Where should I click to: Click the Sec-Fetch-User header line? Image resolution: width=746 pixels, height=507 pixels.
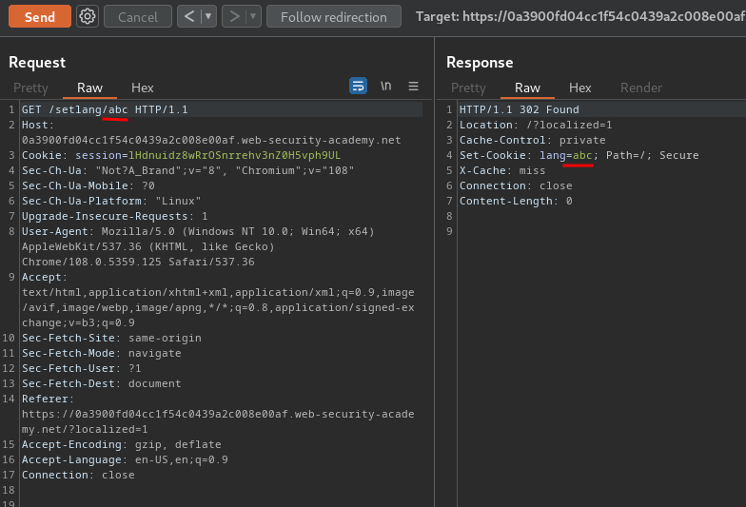pos(82,369)
